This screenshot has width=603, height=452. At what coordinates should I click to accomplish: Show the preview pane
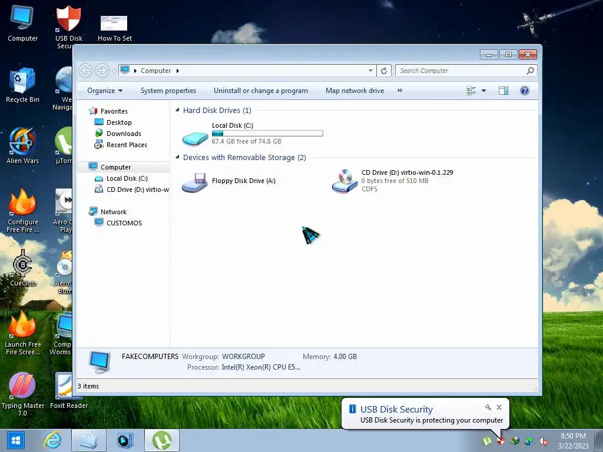503,91
